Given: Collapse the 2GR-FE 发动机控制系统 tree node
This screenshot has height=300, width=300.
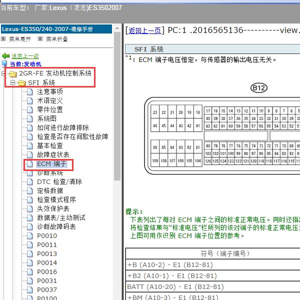Looking at the screenshot, I should 3,73.
